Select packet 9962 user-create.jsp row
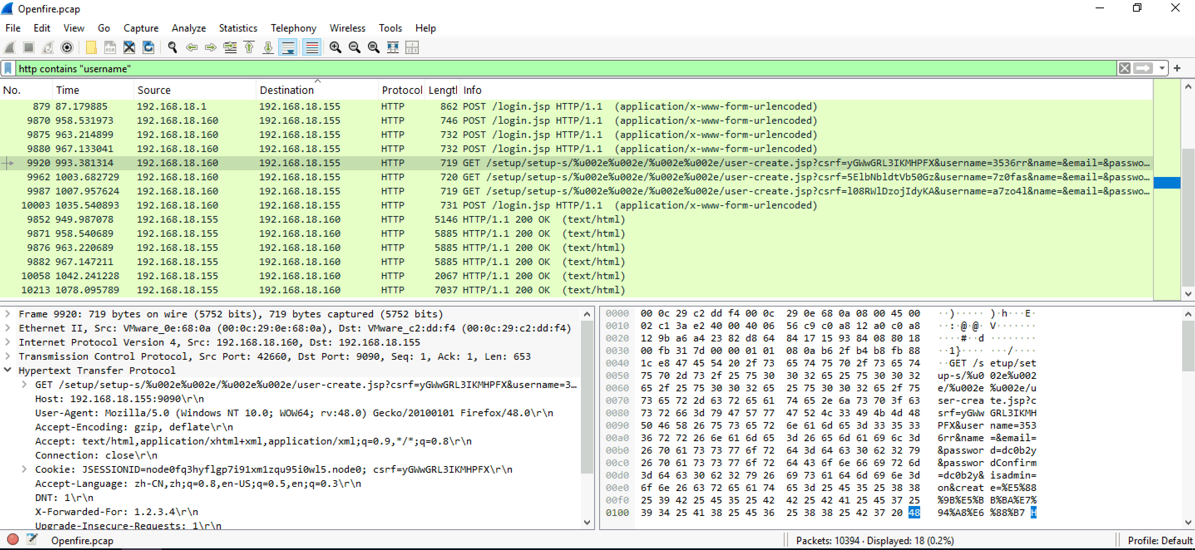The height and width of the screenshot is (550, 1195). 576,177
